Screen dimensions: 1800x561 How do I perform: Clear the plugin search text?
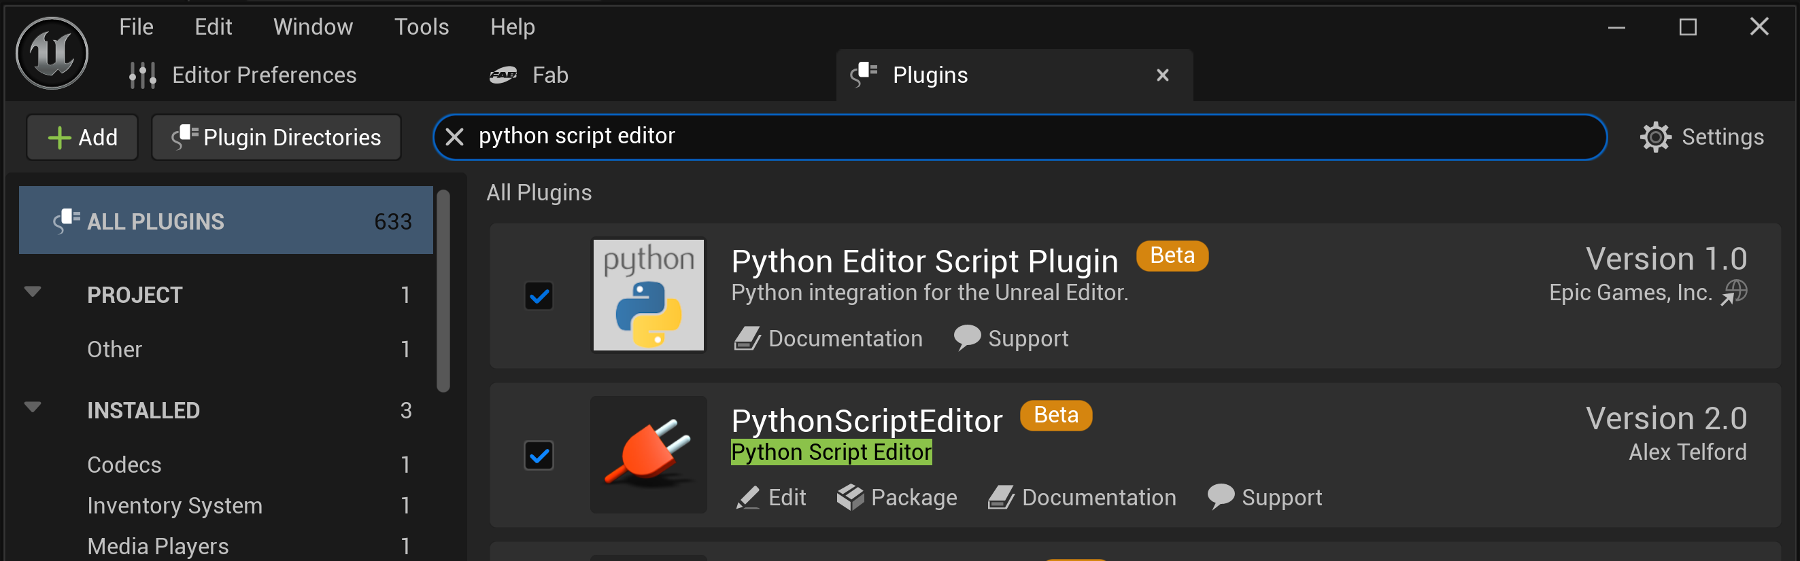(455, 137)
